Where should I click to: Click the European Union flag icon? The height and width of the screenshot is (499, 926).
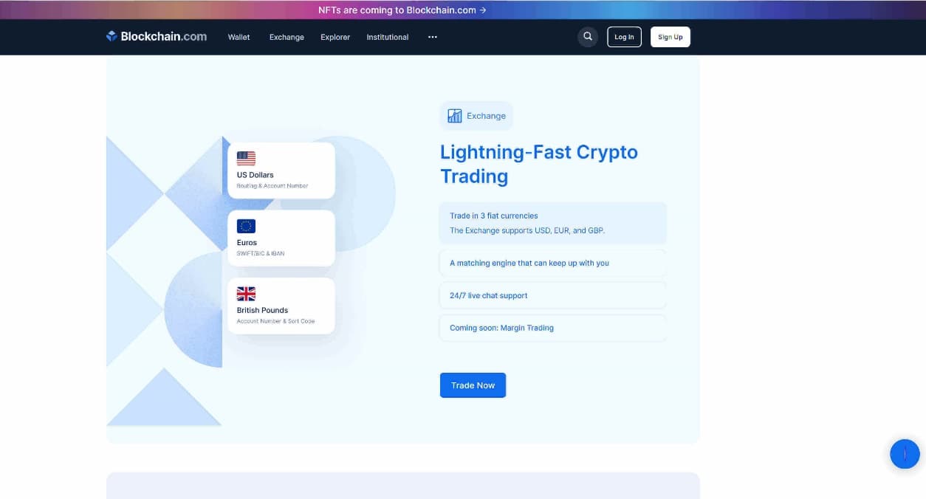[x=246, y=226]
